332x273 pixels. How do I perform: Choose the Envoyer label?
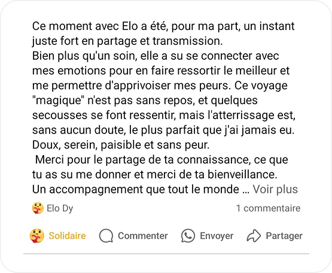(x=217, y=236)
